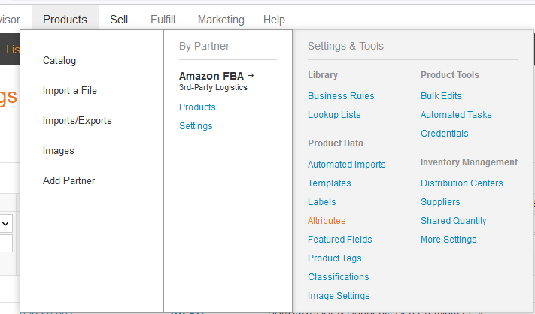Go to Add Partner

point(68,180)
